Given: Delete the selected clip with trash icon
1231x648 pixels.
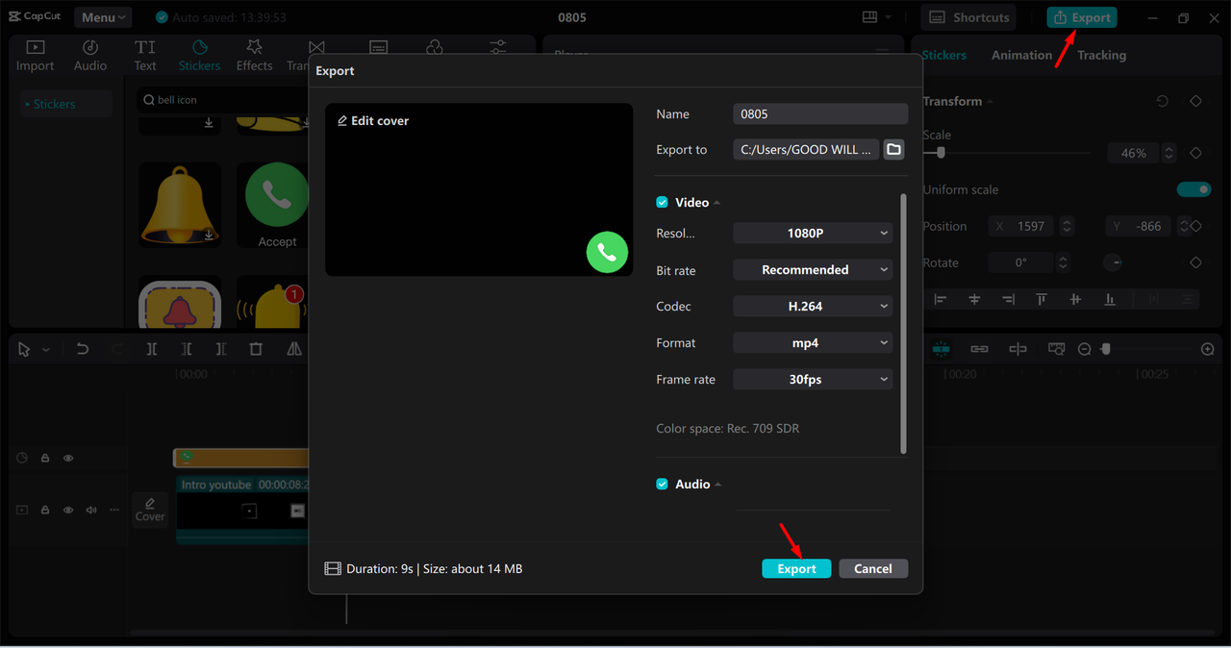Looking at the screenshot, I should [x=256, y=349].
